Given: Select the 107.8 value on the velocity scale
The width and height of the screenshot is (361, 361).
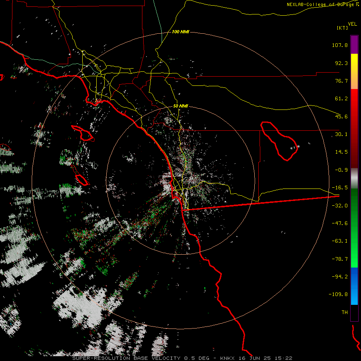Looking at the screenshot, I should tap(340, 45).
